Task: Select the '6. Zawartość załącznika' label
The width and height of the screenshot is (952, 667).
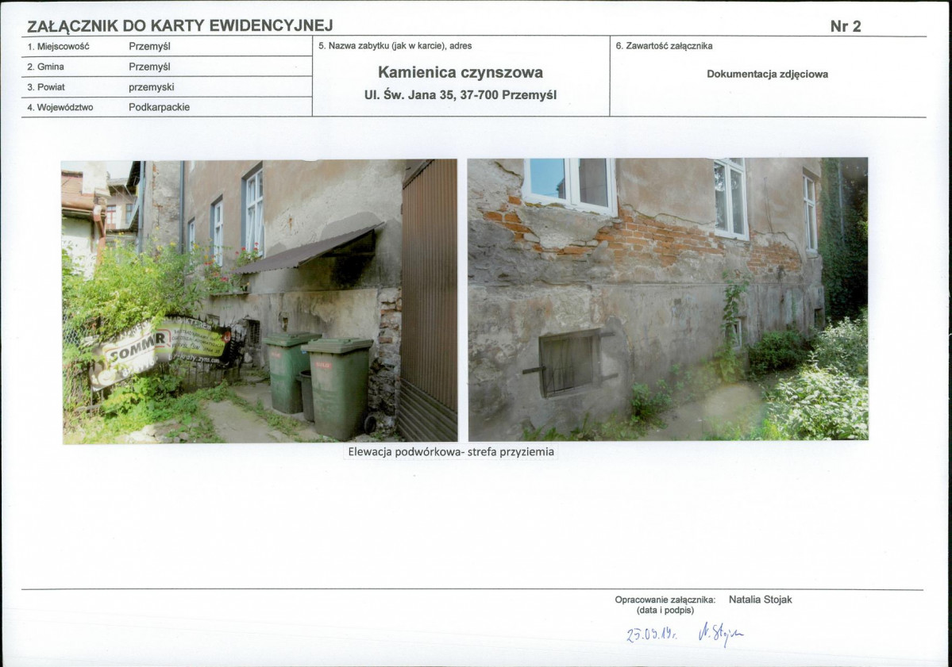Action: (664, 46)
